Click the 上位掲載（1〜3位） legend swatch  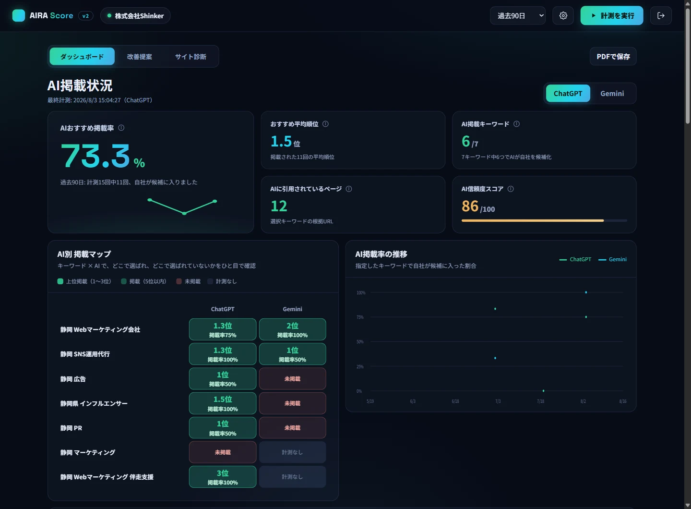pos(60,281)
